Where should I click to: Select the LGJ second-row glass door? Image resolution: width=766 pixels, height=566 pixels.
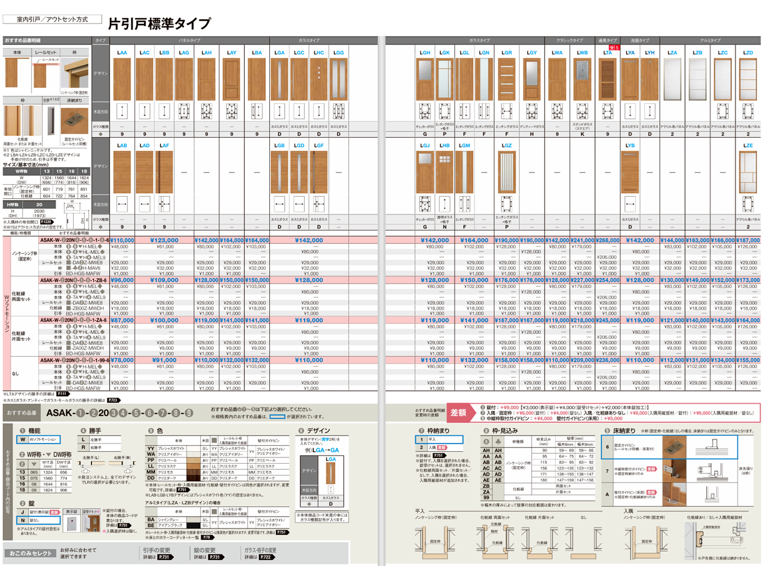[425, 172]
